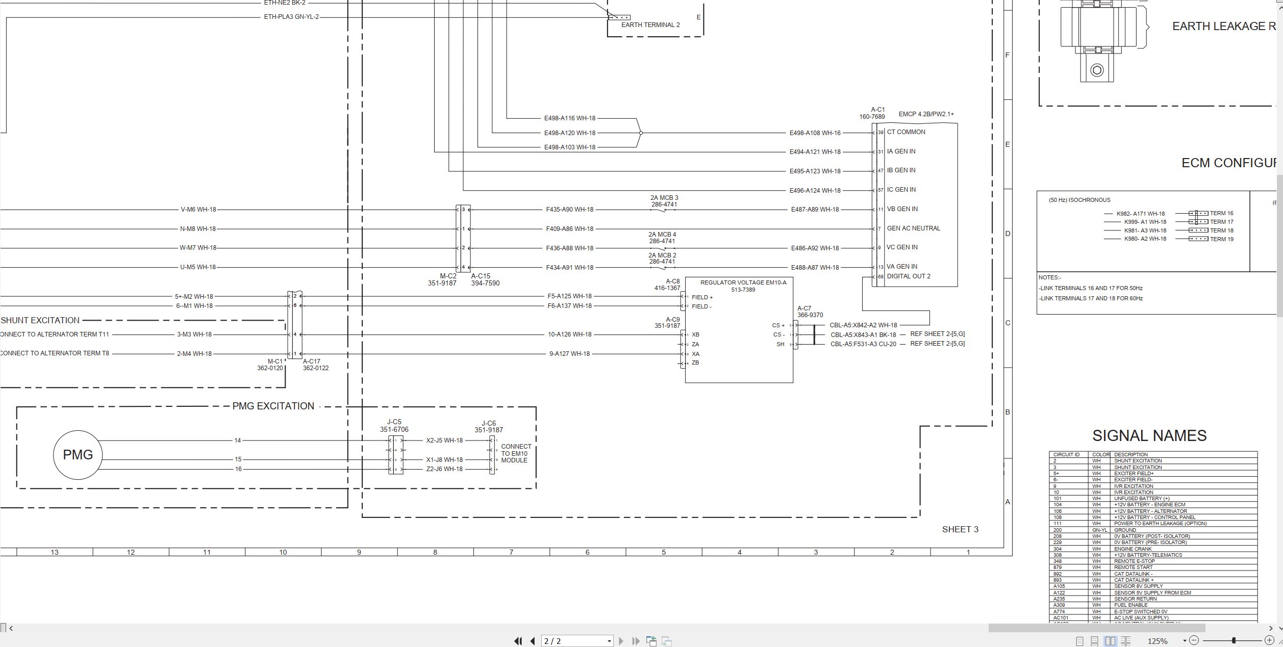Go to the previous page
The image size is (1283, 647).
point(533,641)
